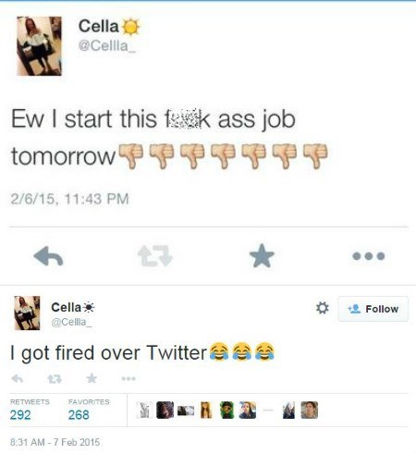Retweet the "I got fired over Twitter" tweet
This screenshot has width=416, height=454.
[x=55, y=378]
